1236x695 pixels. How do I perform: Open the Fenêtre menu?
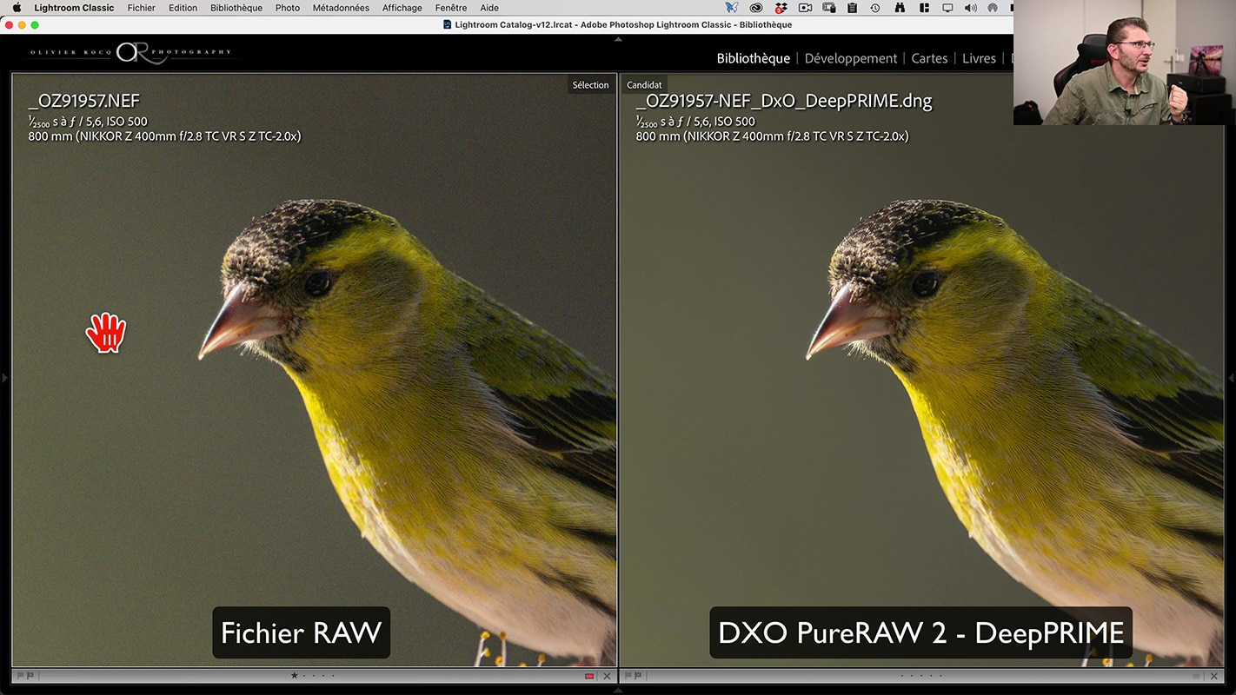pos(451,8)
